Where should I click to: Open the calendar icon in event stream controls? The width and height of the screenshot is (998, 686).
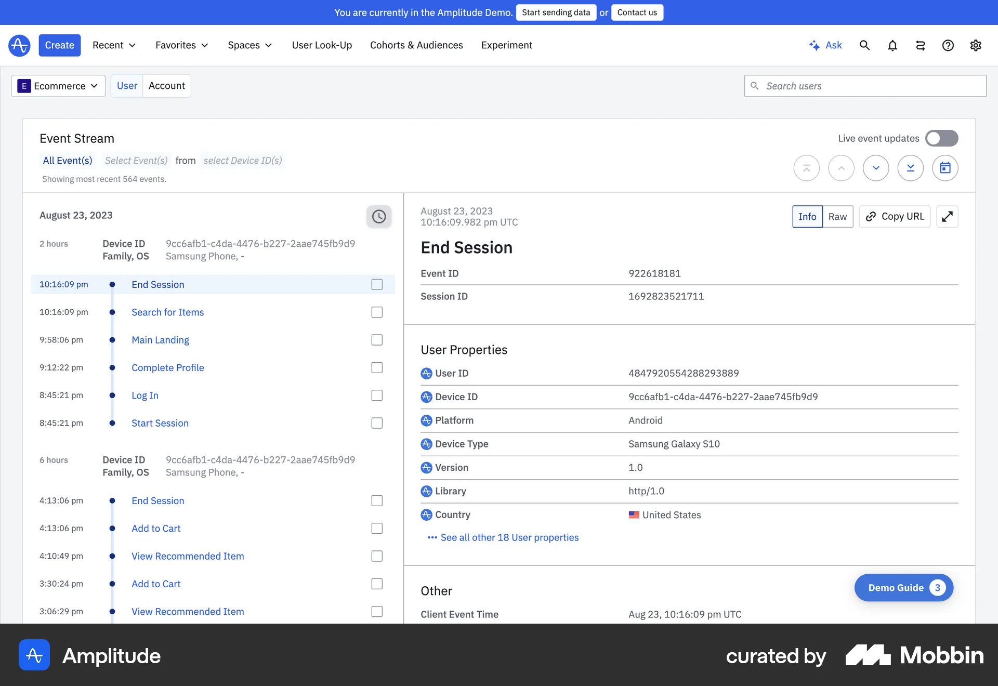pos(945,168)
